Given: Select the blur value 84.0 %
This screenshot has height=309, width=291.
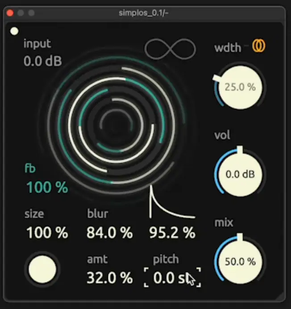Looking at the screenshot, I should [109, 233].
